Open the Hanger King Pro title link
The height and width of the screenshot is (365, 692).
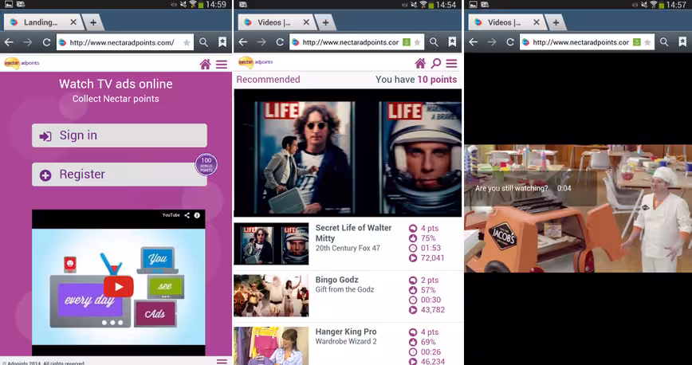346,332
